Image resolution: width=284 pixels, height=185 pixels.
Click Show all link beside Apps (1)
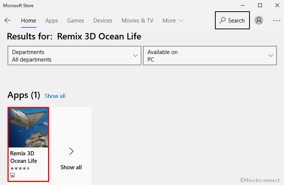click(55, 96)
